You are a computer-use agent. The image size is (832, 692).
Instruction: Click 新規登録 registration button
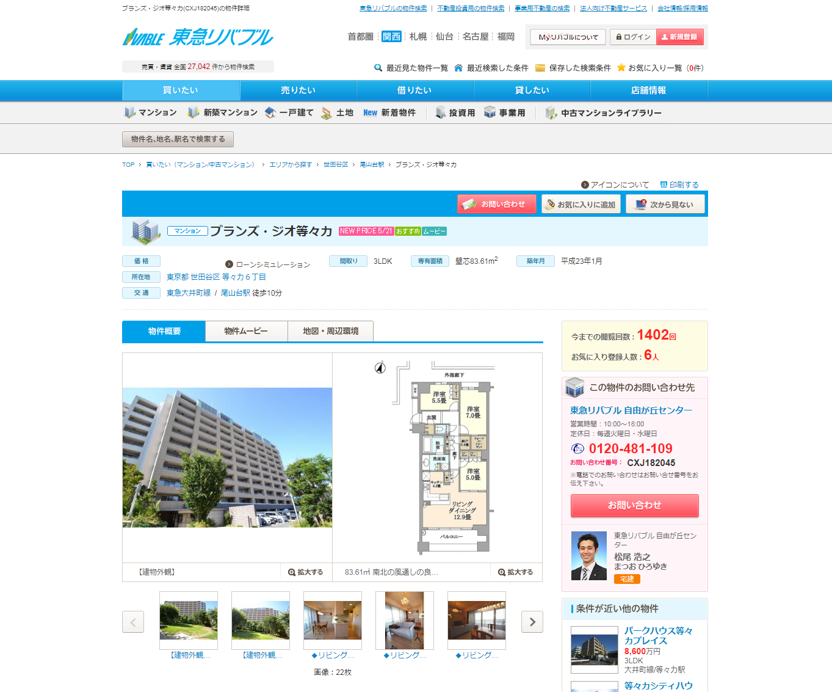pyautogui.click(x=679, y=37)
